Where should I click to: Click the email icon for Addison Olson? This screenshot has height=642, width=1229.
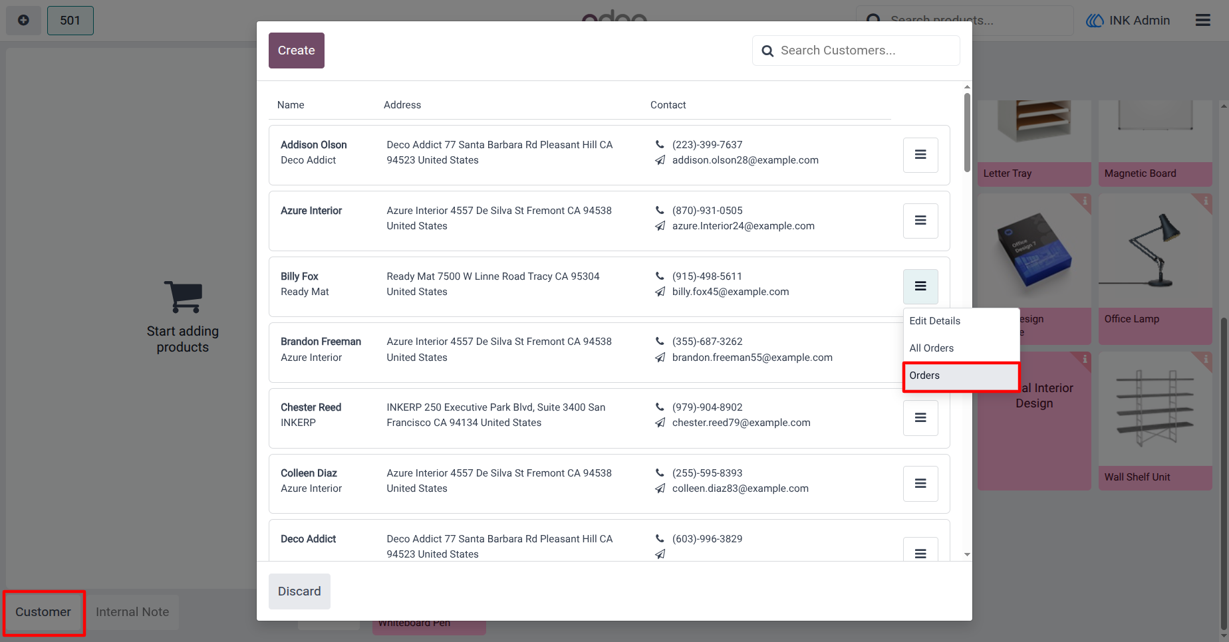click(x=660, y=160)
